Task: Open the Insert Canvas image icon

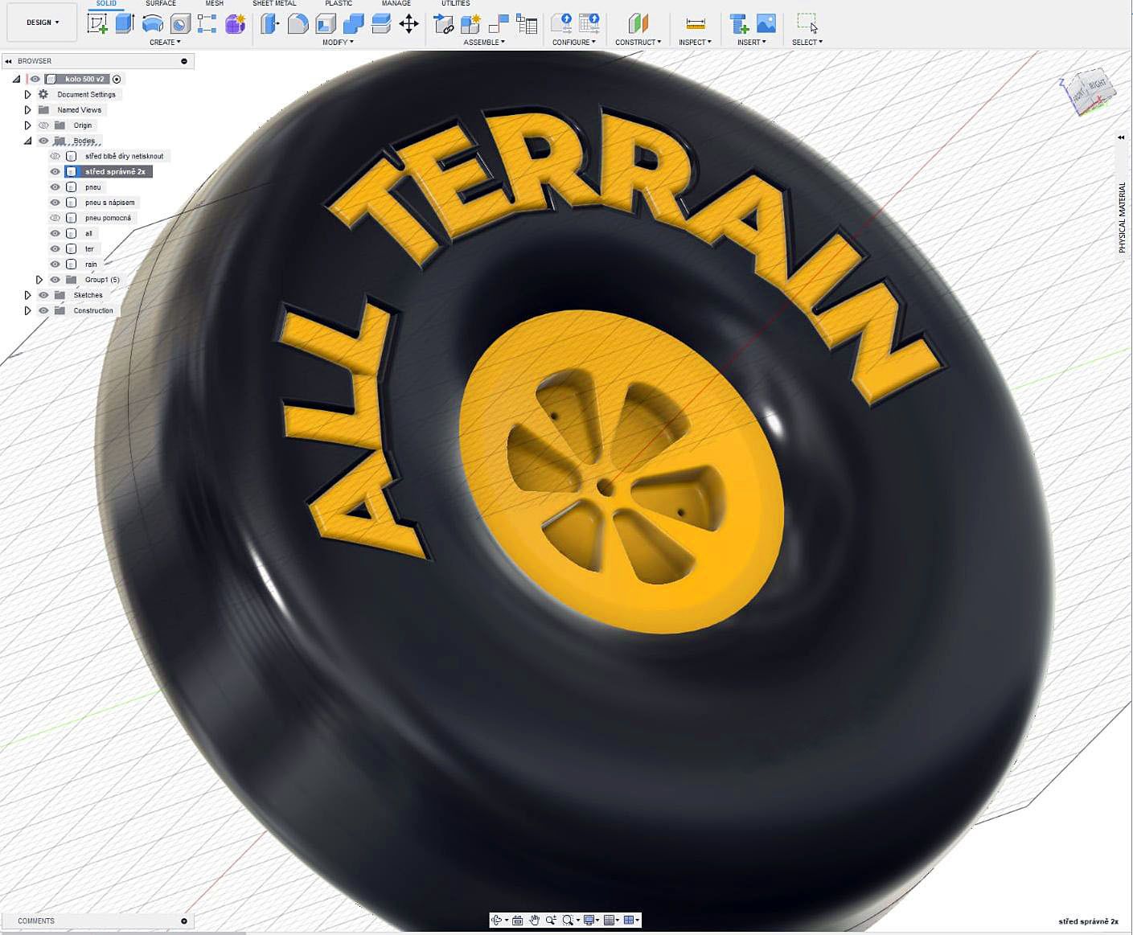Action: pos(766,23)
